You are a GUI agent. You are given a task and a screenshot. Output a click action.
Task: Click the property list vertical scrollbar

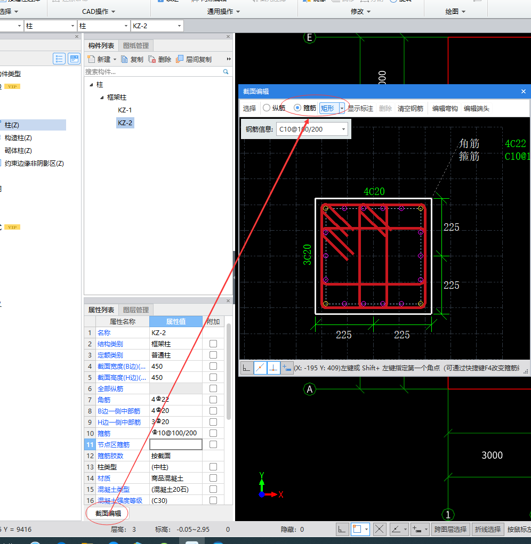pos(228,371)
